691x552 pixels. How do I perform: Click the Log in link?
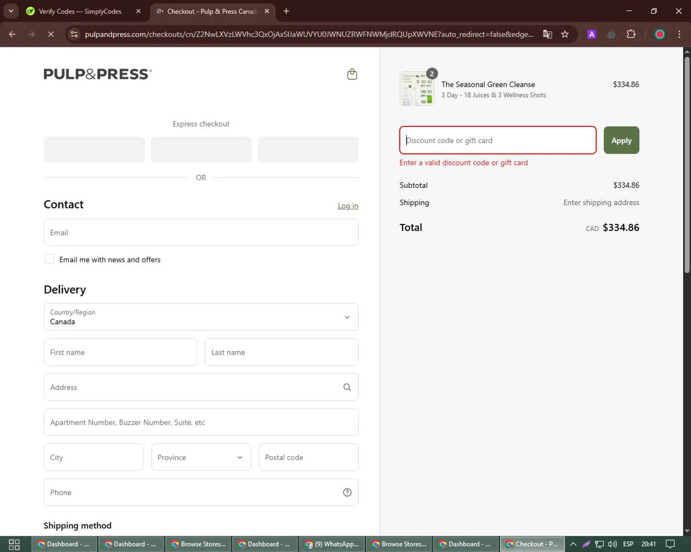tap(348, 206)
